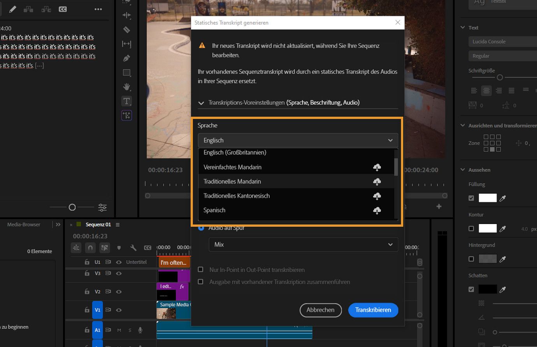Viewport: 537px width, 347px height.
Task: Click the Füllung eyedropper icon
Action: click(x=503, y=198)
